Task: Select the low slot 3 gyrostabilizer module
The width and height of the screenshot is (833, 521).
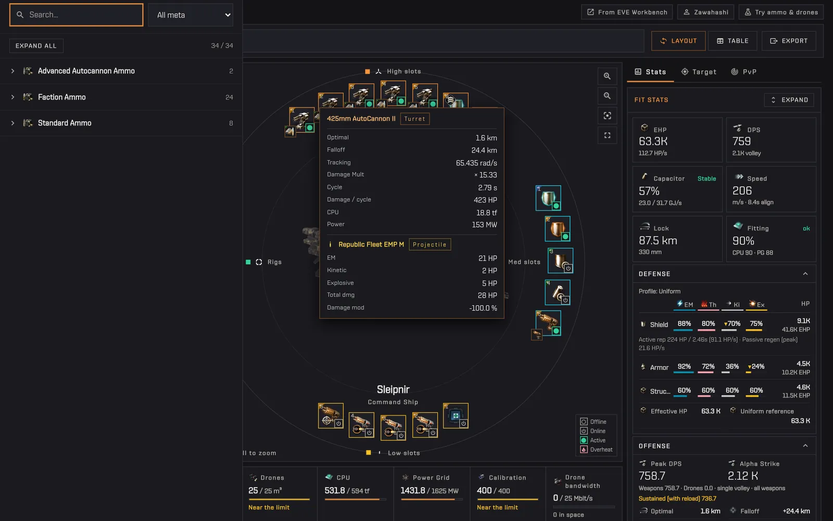Action: [x=393, y=428]
